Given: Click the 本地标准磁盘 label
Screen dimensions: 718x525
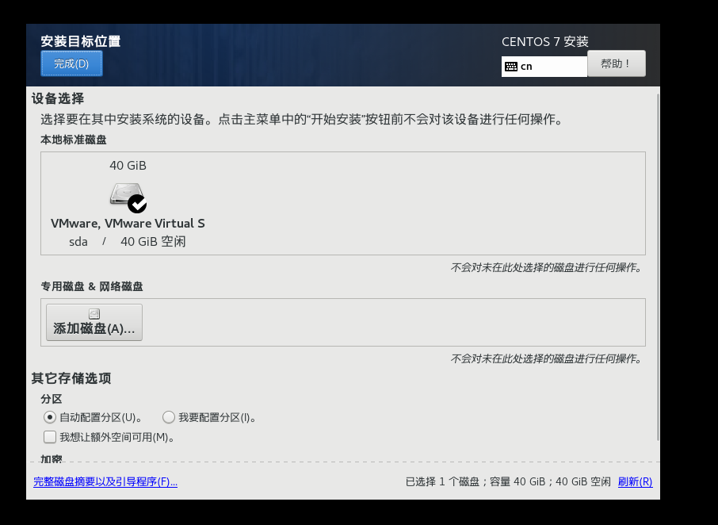Looking at the screenshot, I should point(73,140).
